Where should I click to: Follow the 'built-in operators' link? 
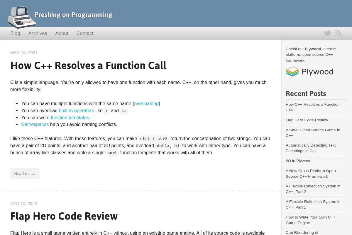[76, 110]
